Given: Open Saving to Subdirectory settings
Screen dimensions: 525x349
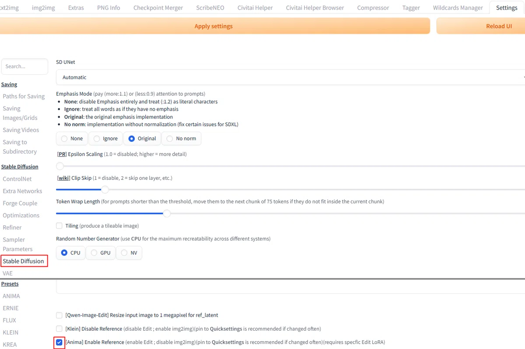Looking at the screenshot, I should [x=20, y=147].
